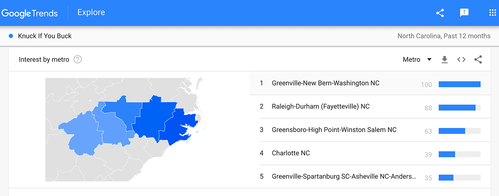Click the embed code icon
499x196 pixels.
(x=461, y=60)
